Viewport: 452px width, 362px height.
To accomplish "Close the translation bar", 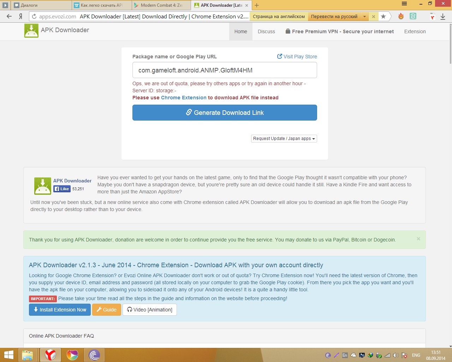I will [x=374, y=16].
